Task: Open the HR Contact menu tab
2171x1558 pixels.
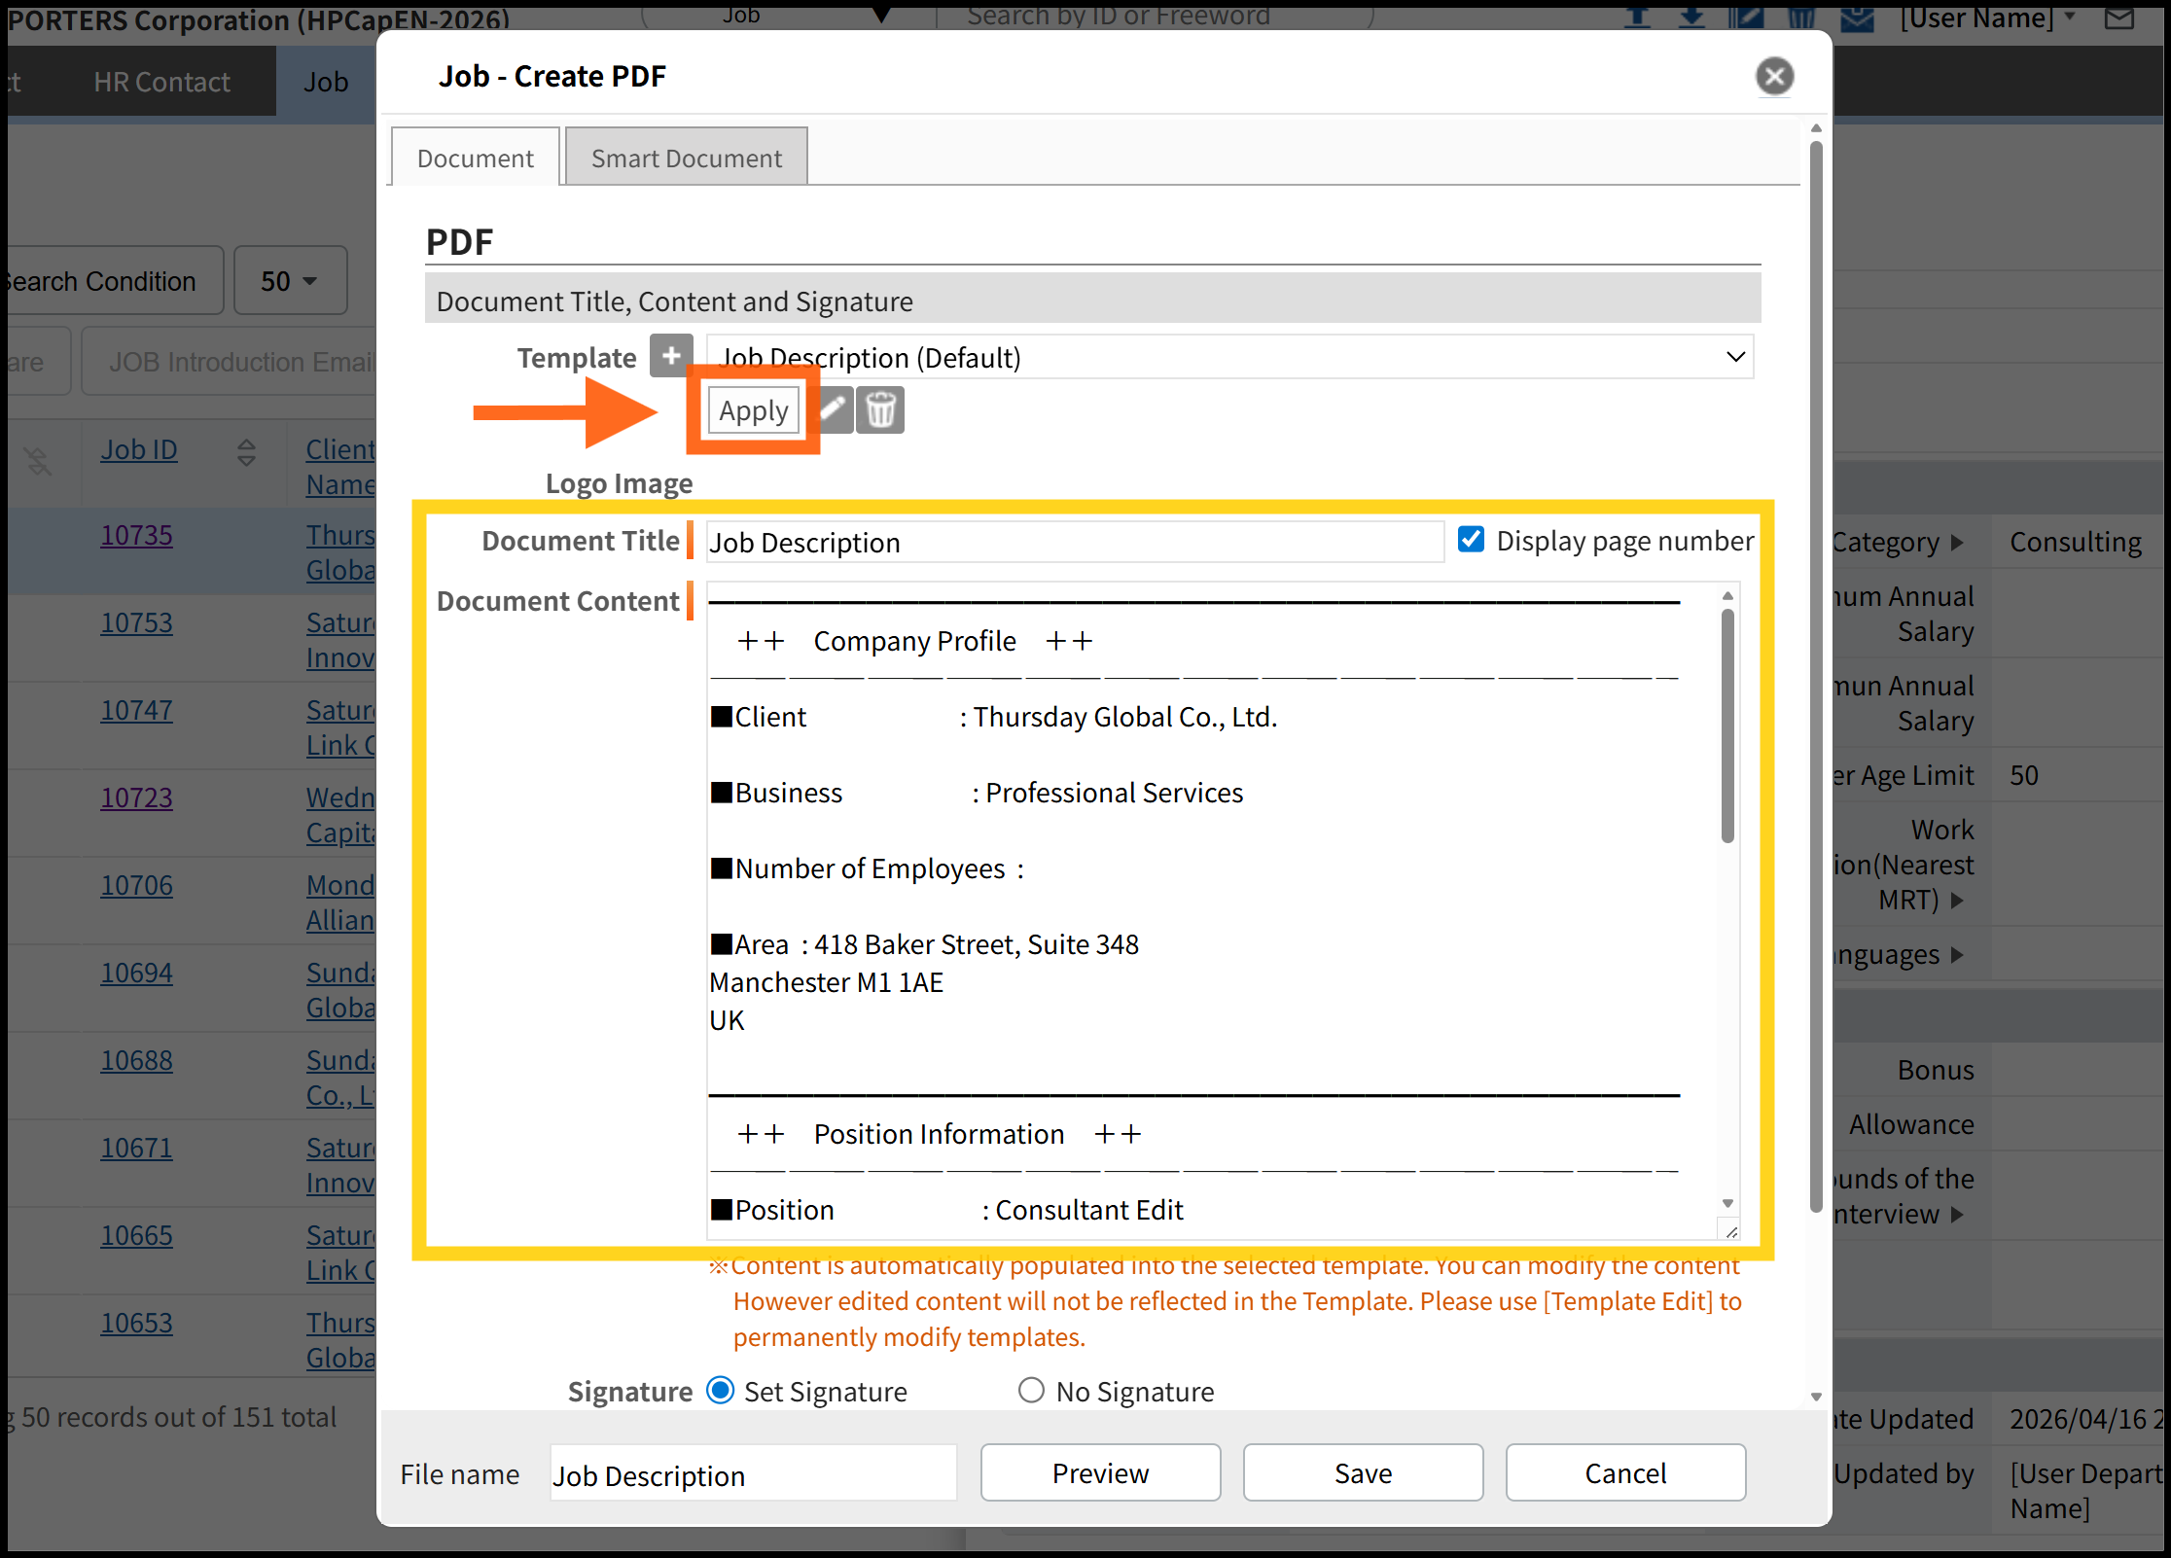Action: 161,82
